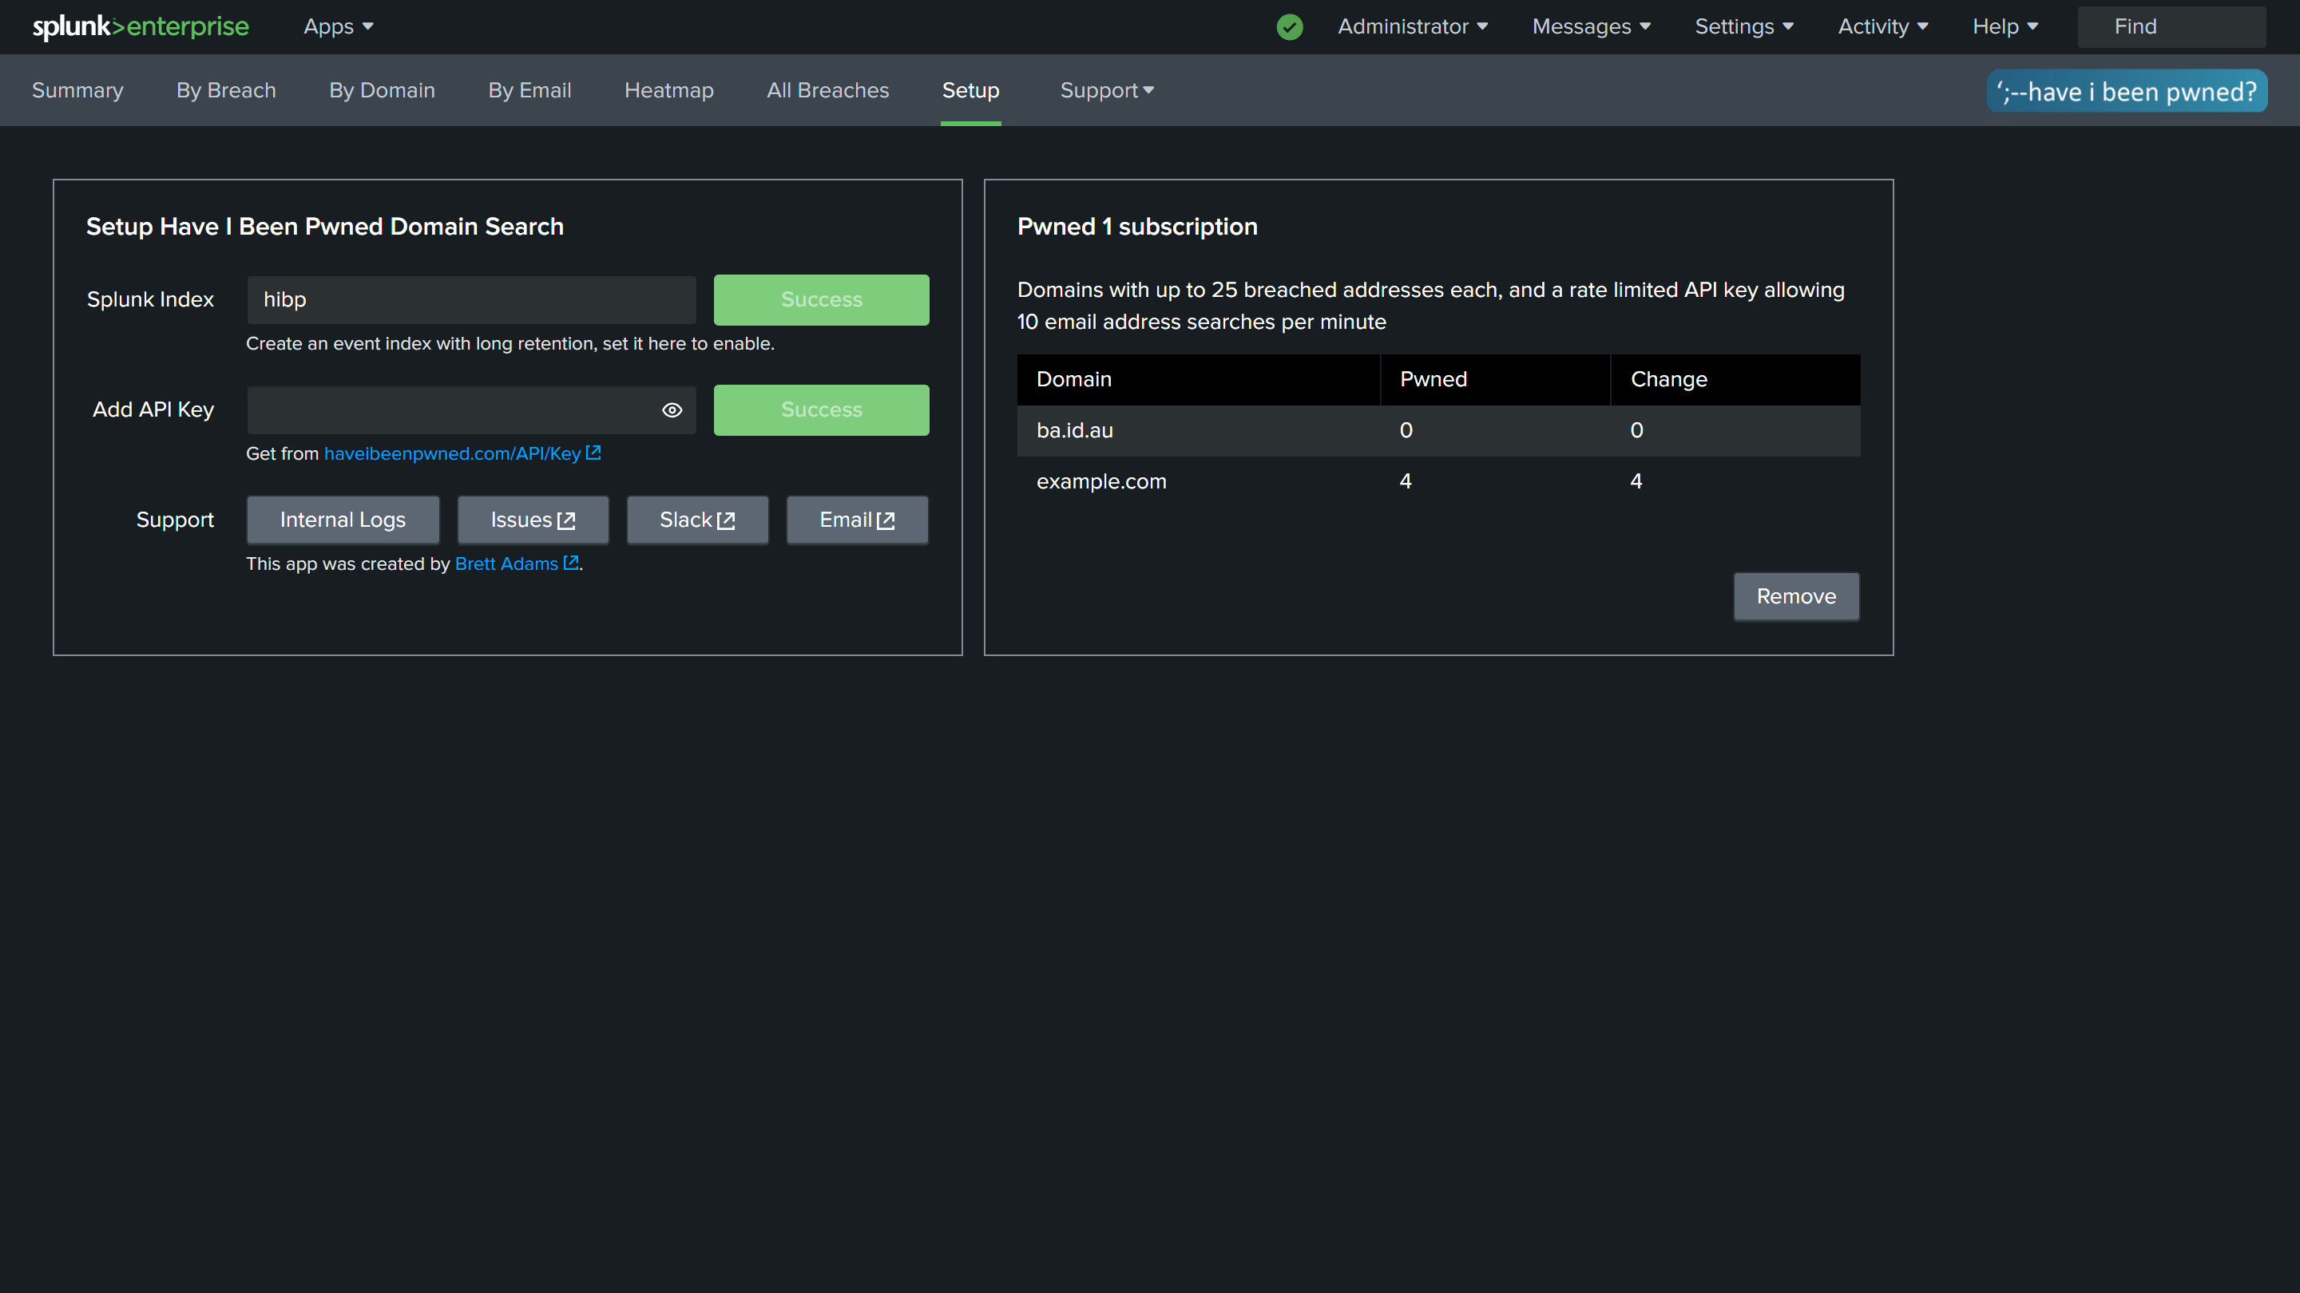The height and width of the screenshot is (1293, 2300).
Task: Toggle API key visibility eye icon
Action: pos(672,409)
